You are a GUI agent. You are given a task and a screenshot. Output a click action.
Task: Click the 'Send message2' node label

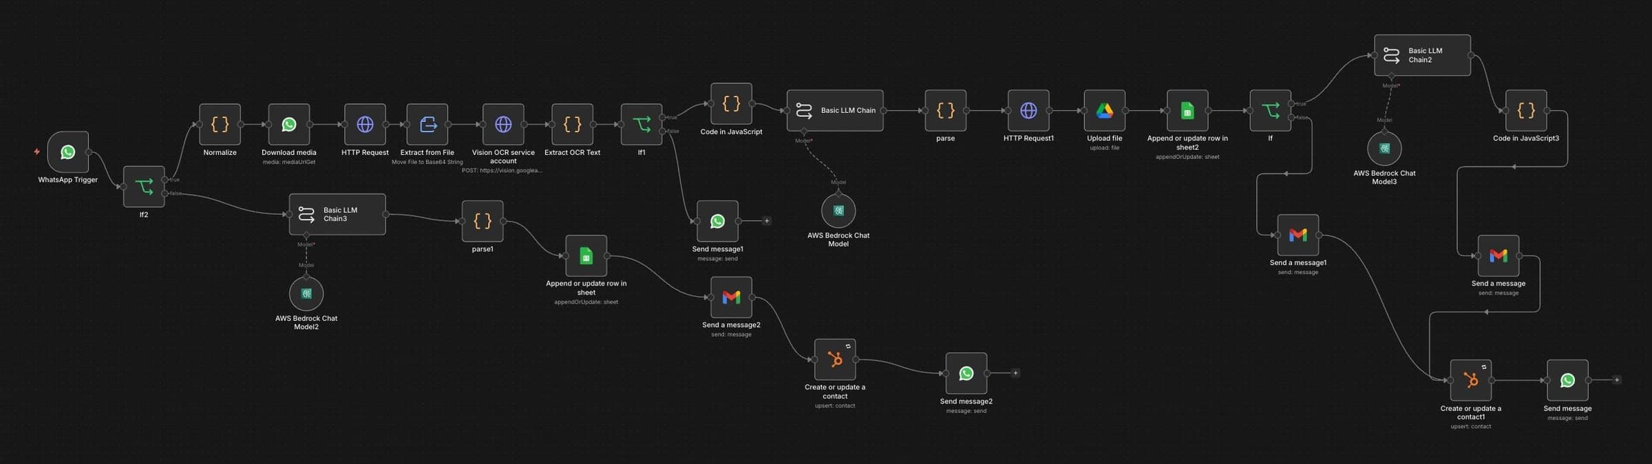(x=966, y=401)
